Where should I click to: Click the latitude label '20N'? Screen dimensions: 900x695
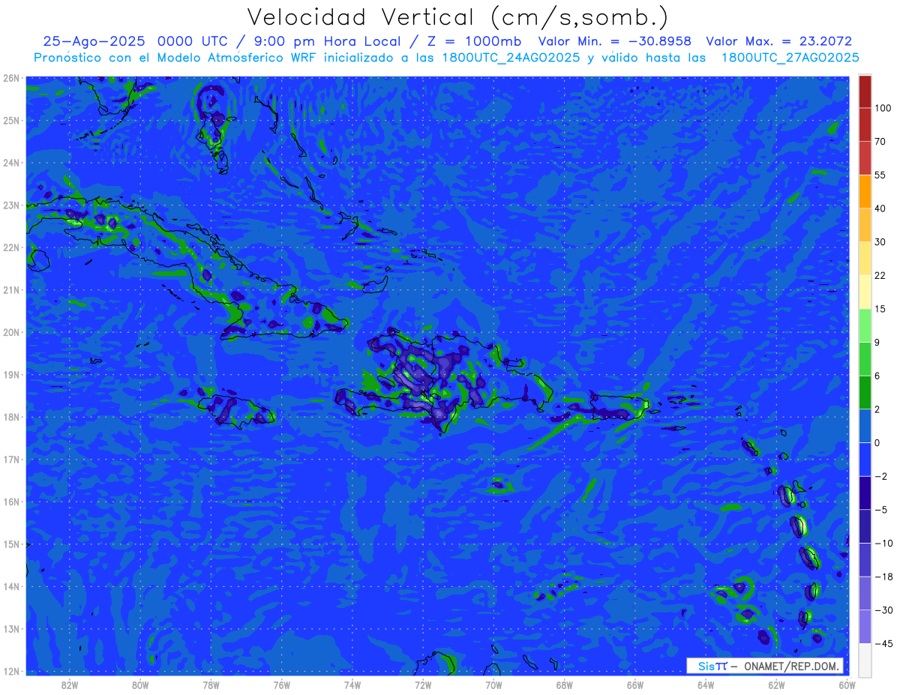click(11, 332)
